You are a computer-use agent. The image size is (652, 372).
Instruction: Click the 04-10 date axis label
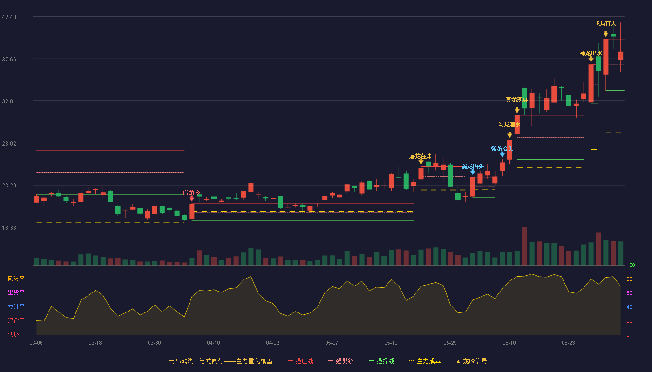point(213,343)
